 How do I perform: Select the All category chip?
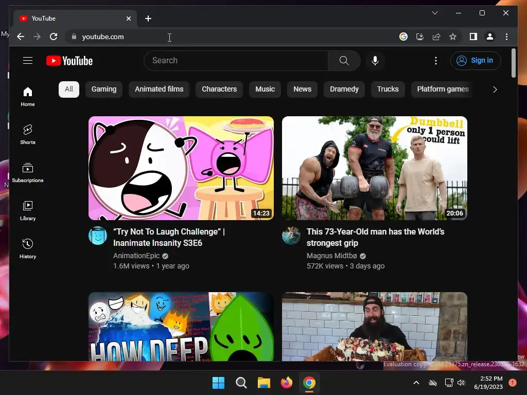click(69, 89)
